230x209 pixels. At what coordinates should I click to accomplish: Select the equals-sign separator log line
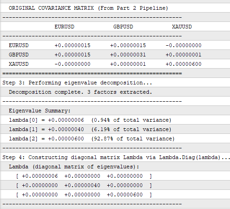pyautogui.click(x=92, y=73)
